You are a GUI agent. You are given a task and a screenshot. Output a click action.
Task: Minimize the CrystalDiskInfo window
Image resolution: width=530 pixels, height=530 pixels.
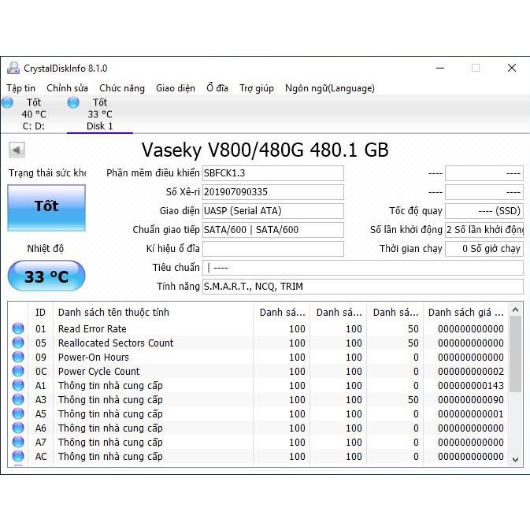(440, 68)
